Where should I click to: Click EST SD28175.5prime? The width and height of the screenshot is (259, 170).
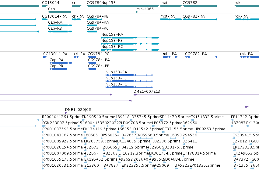[178, 147]
